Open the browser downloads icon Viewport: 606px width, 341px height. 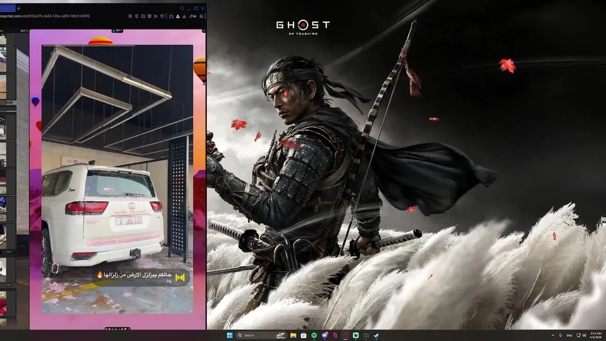[x=184, y=16]
